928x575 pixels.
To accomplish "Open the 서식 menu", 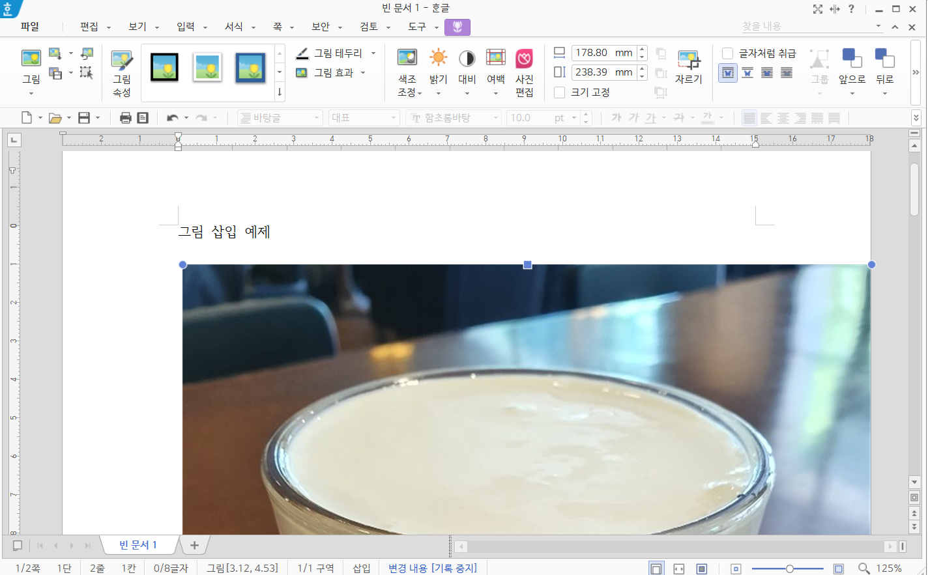I will (234, 27).
